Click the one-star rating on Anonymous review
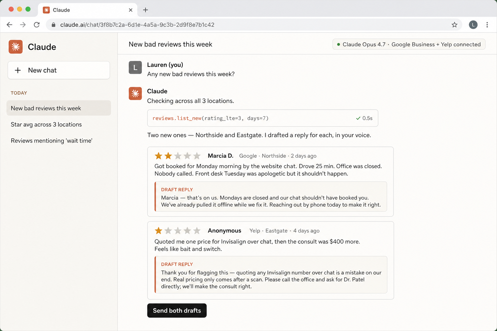This screenshot has width=497, height=331. (x=178, y=230)
